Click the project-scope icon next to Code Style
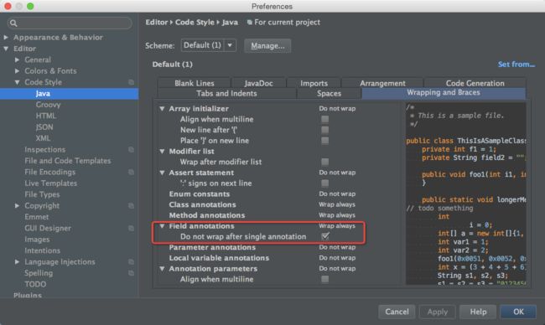Image resolution: width=545 pixels, height=325 pixels. [x=131, y=82]
